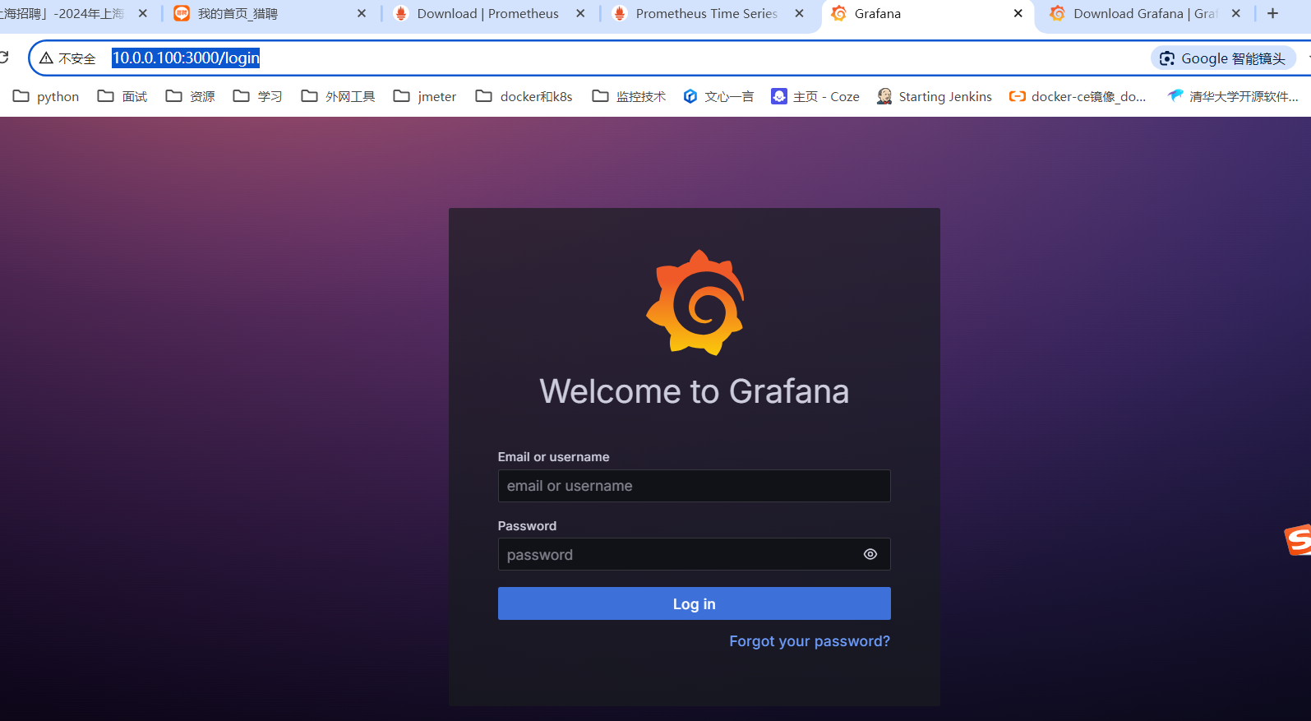Open Google 智能镜头 lens button
The height and width of the screenshot is (721, 1311).
click(x=1223, y=58)
